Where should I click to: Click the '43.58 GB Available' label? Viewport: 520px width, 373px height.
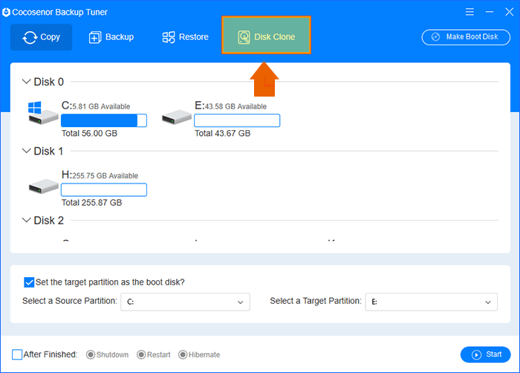tap(235, 106)
